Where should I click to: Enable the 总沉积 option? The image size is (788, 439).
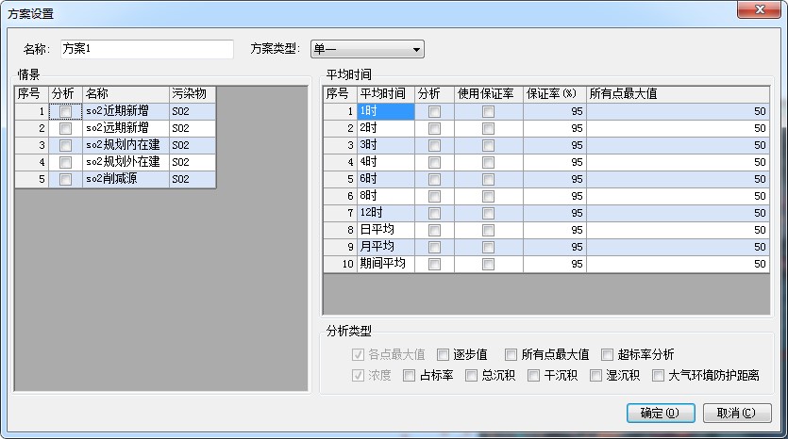click(x=472, y=376)
